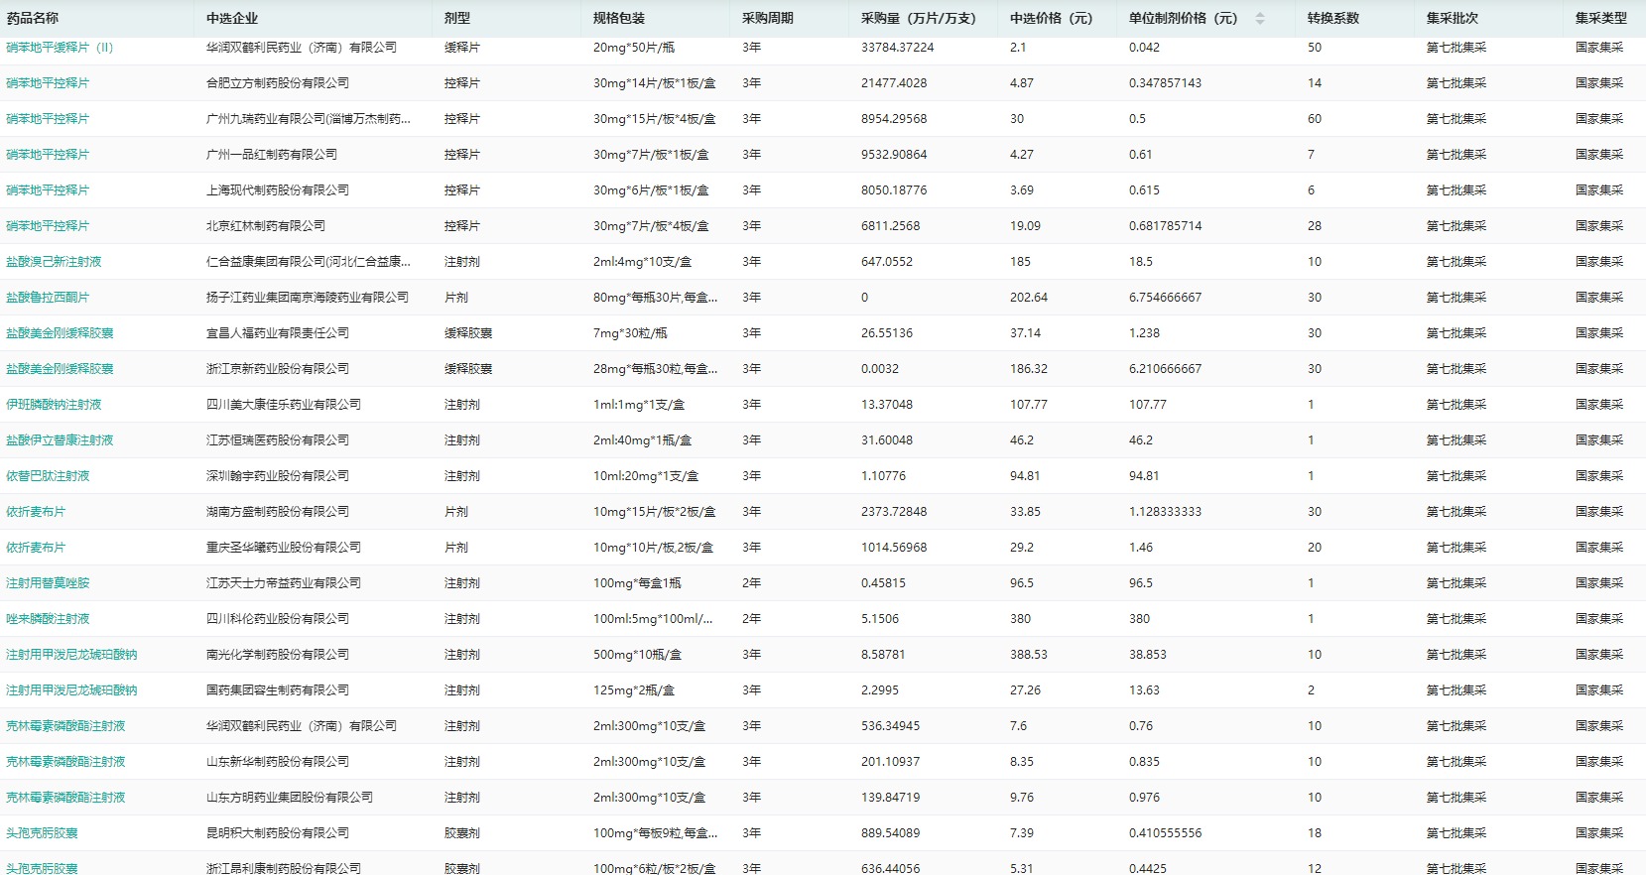Select unit price cell 6.210666667
This screenshot has height=875, width=1646.
point(1165,369)
